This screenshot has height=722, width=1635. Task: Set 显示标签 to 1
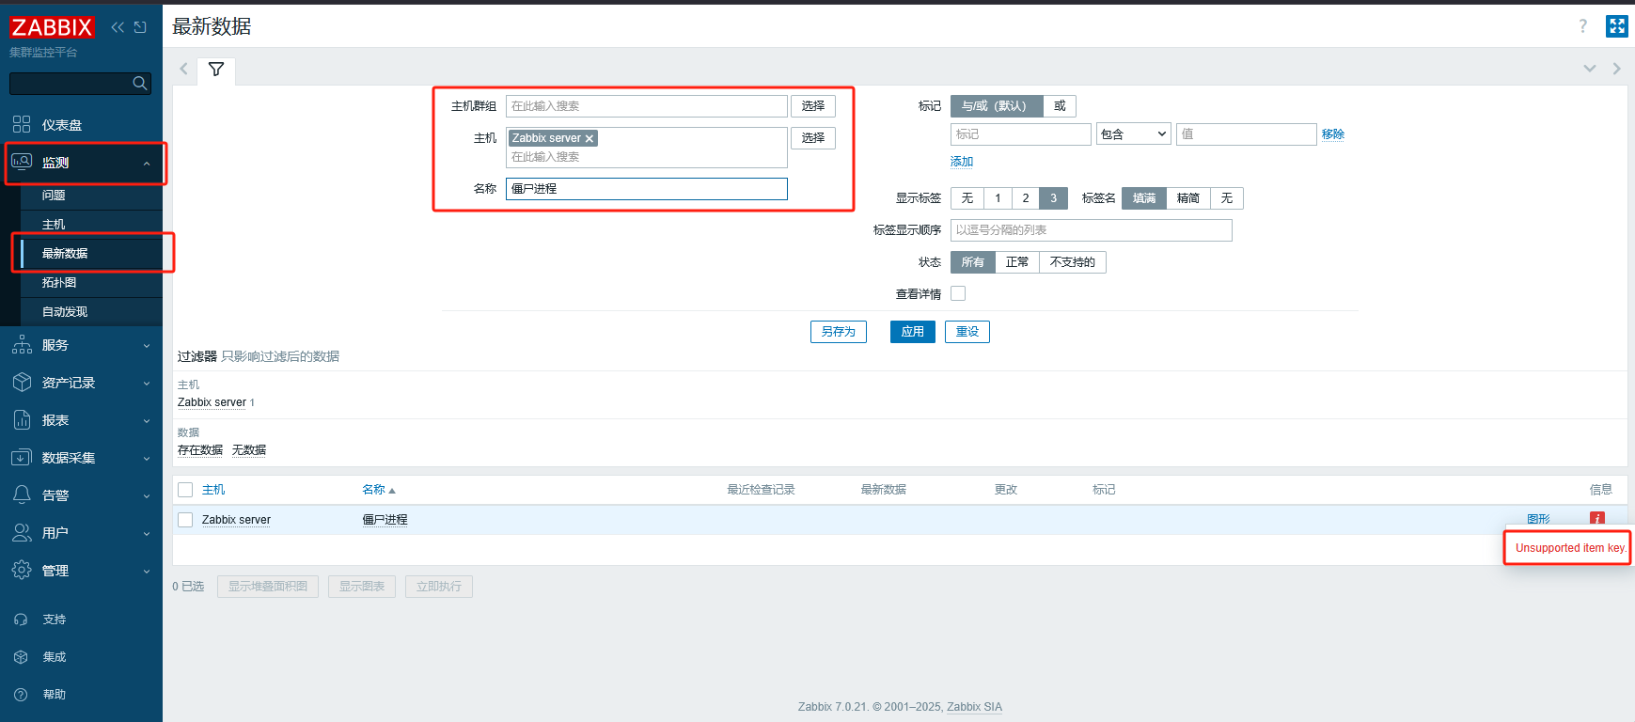(998, 198)
